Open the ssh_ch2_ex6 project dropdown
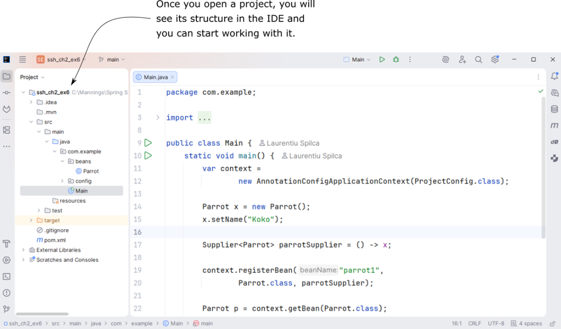The height and width of the screenshot is (329, 561). pos(61,60)
